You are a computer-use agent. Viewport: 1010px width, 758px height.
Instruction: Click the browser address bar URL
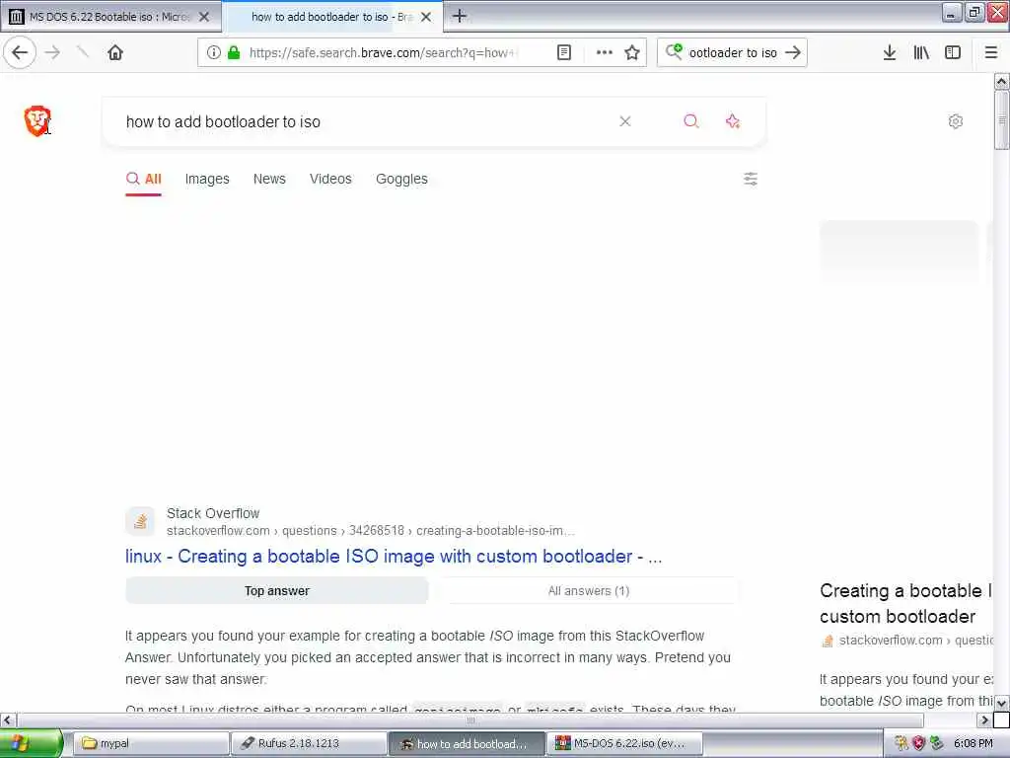384,53
